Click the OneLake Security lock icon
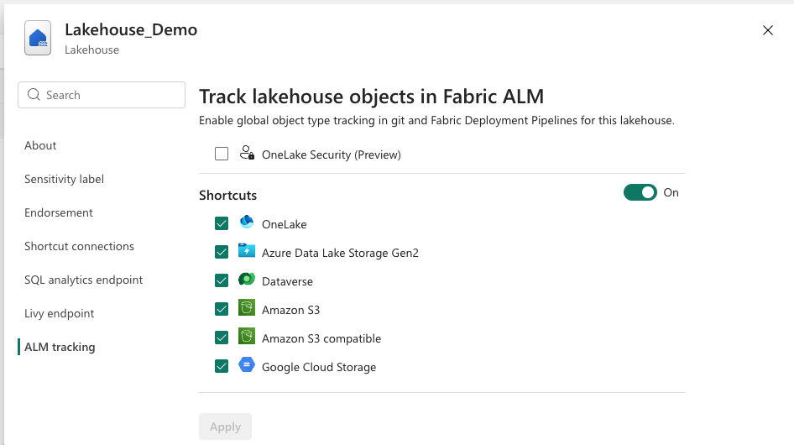The height and width of the screenshot is (445, 794). coord(247,154)
